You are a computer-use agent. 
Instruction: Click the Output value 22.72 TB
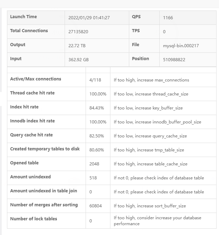pos(77,45)
